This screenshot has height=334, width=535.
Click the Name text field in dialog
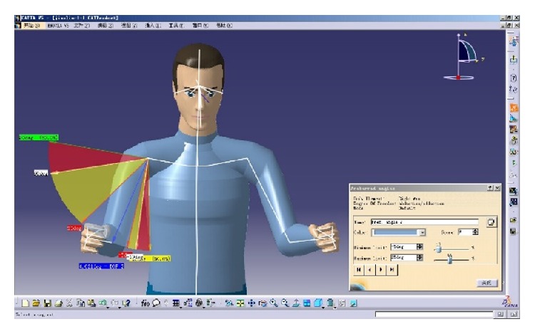[424, 222]
